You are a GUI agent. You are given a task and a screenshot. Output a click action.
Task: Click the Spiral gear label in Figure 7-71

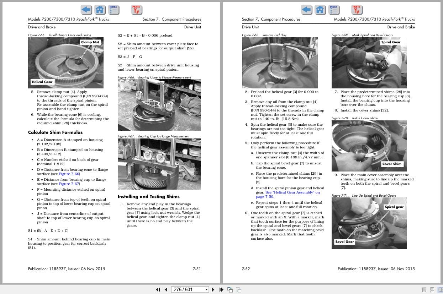tap(394, 207)
